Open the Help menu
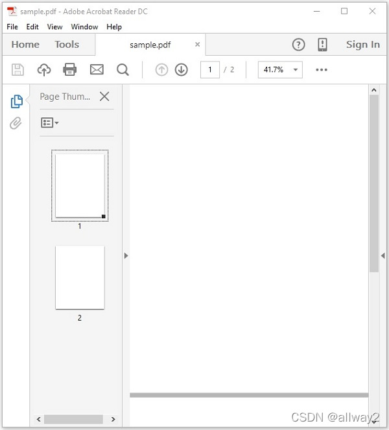The width and height of the screenshot is (389, 430). [114, 27]
